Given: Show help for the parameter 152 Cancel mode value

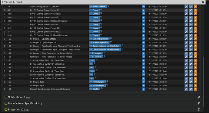Looking at the screenshot, I should point(122,45).
